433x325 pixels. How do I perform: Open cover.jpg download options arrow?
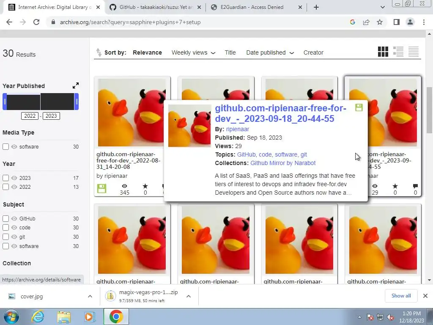90,296
